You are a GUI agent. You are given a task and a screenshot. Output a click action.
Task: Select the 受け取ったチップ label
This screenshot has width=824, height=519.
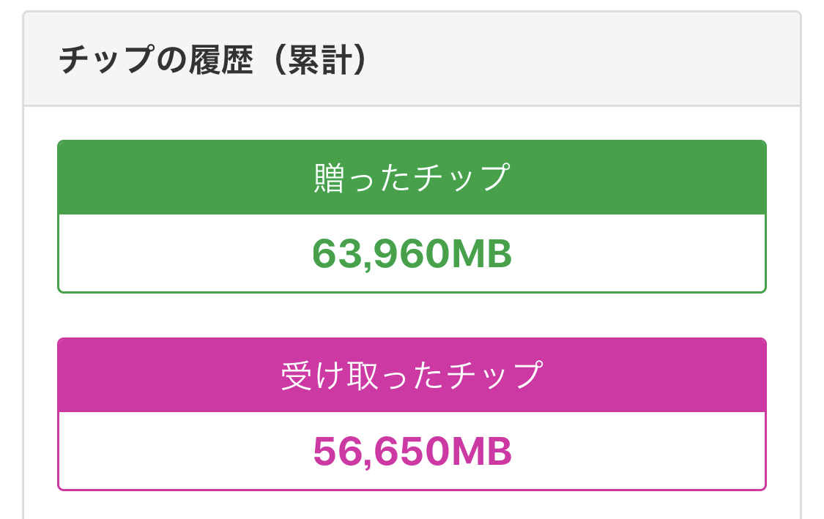[x=412, y=376]
